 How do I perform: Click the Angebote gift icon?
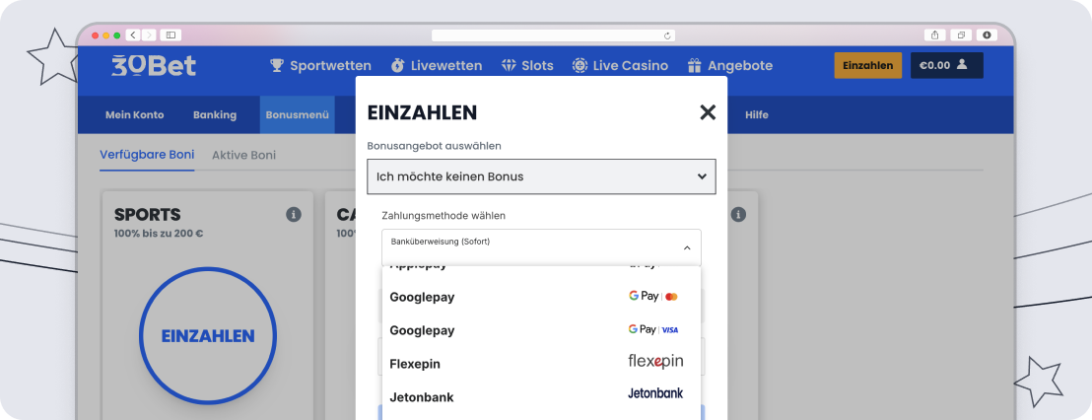point(694,66)
